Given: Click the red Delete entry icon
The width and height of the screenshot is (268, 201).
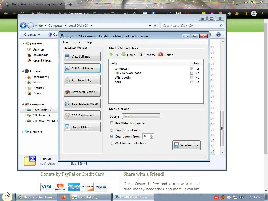Looking at the screenshot, I should coord(161,54).
